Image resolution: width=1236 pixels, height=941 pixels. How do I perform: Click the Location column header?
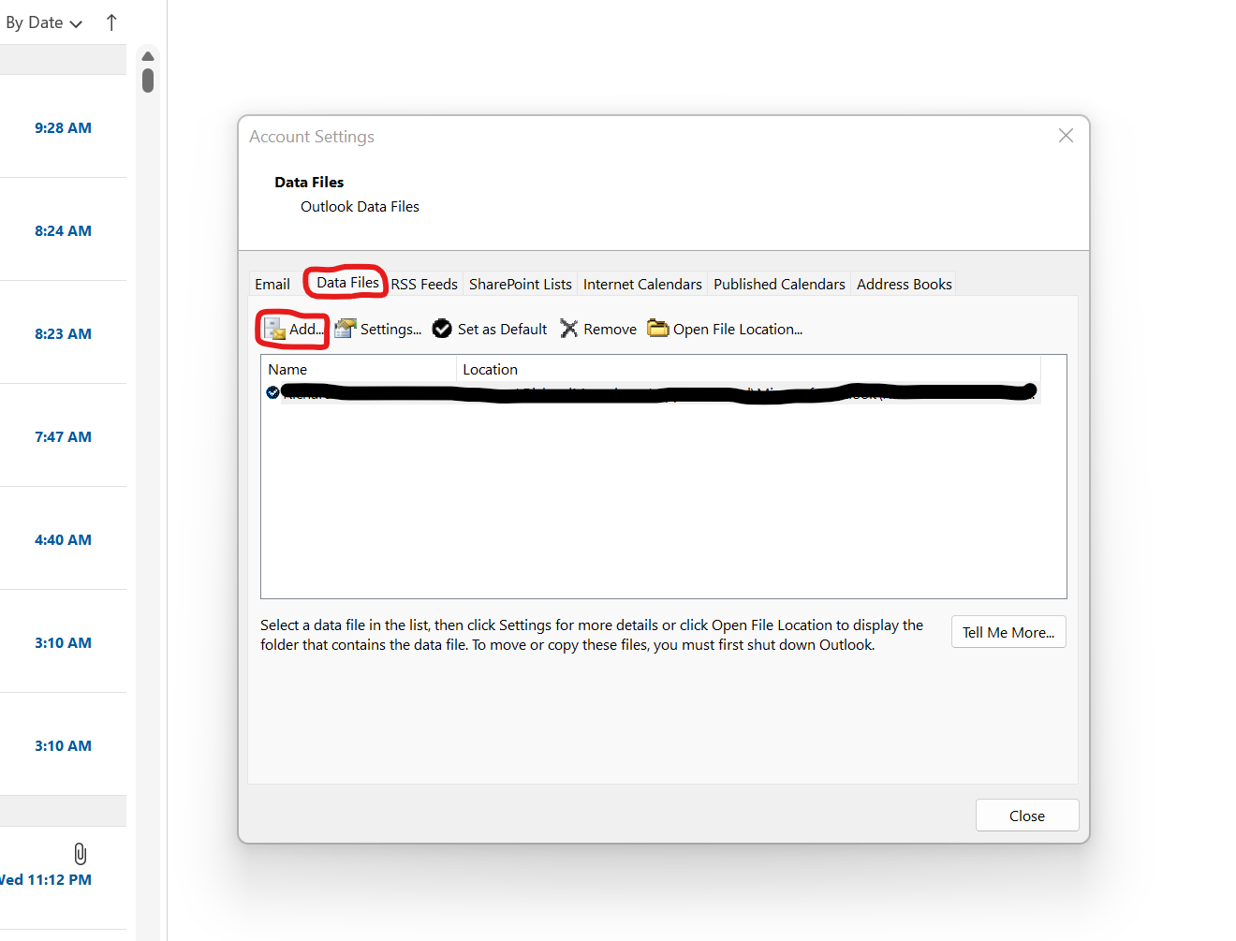pyautogui.click(x=490, y=369)
